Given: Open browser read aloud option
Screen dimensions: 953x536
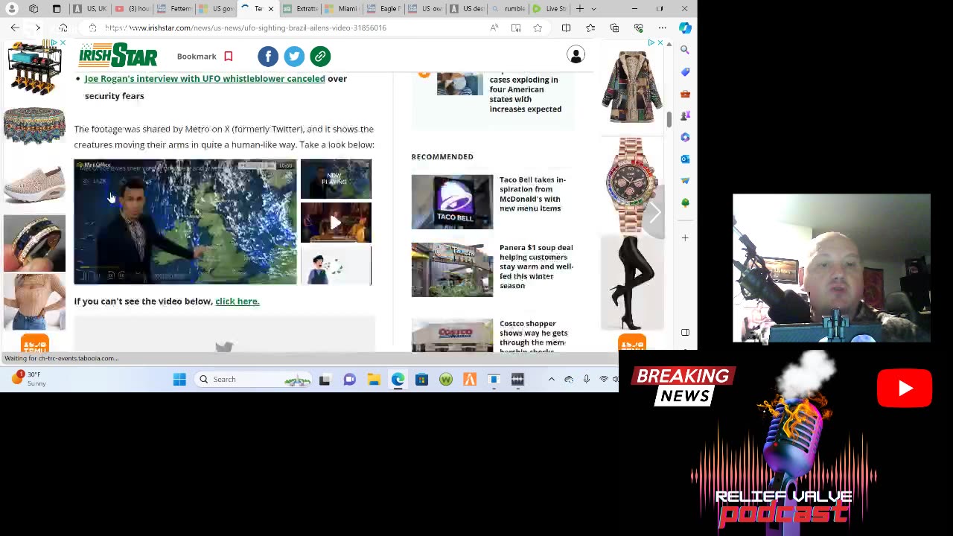Looking at the screenshot, I should pos(494,28).
